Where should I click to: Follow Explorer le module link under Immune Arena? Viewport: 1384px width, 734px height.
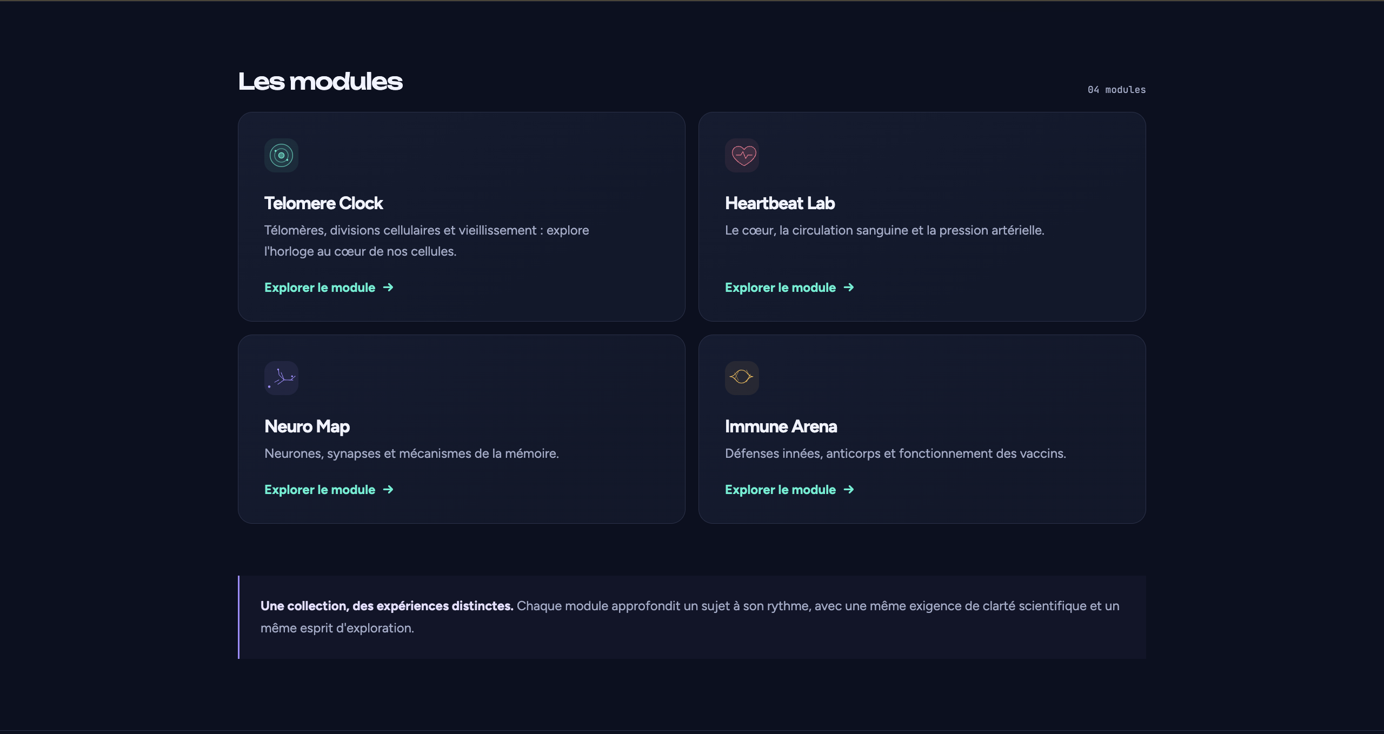point(789,490)
